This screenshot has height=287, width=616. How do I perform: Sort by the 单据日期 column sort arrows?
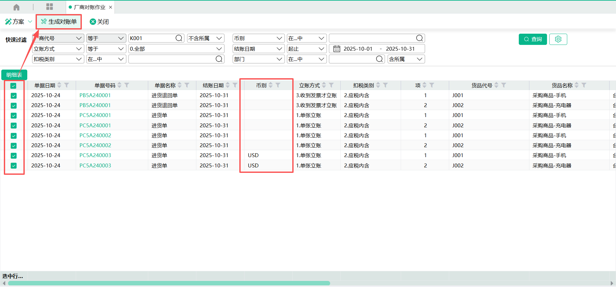pyautogui.click(x=59, y=85)
